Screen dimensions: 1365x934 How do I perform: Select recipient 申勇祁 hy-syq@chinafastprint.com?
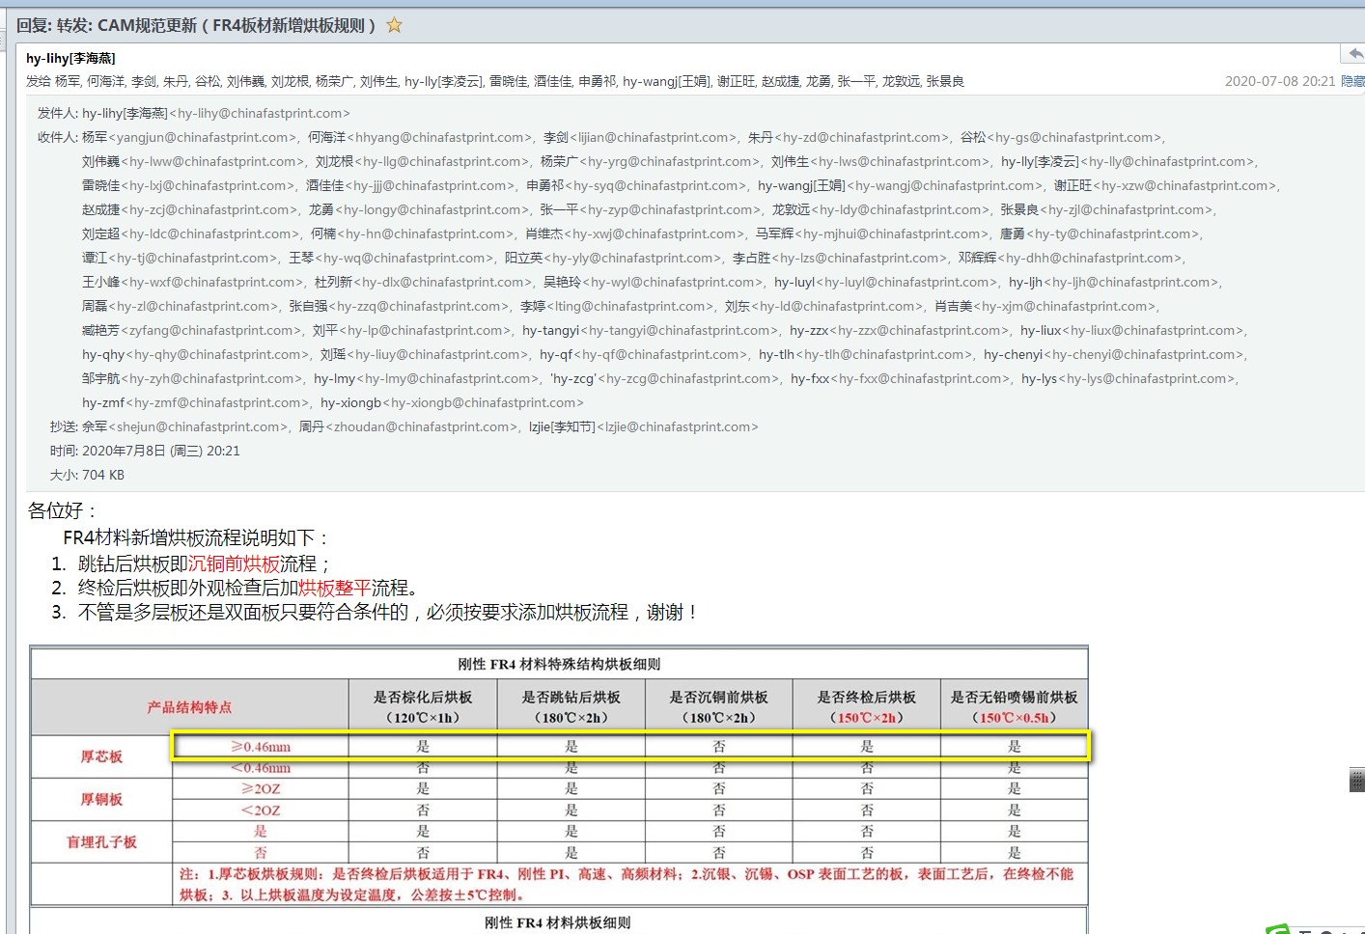[x=636, y=186]
